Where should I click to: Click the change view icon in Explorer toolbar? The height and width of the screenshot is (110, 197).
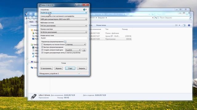coord(176,25)
